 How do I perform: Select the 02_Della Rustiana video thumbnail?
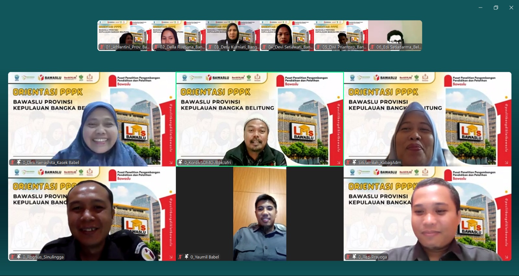click(178, 35)
